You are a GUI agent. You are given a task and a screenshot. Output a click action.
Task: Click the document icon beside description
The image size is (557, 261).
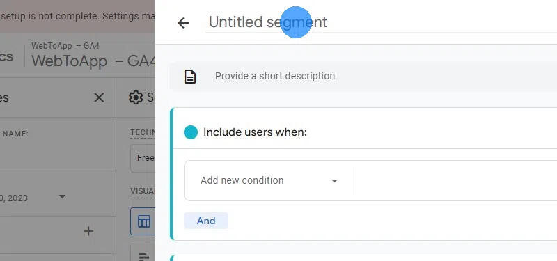(190, 77)
